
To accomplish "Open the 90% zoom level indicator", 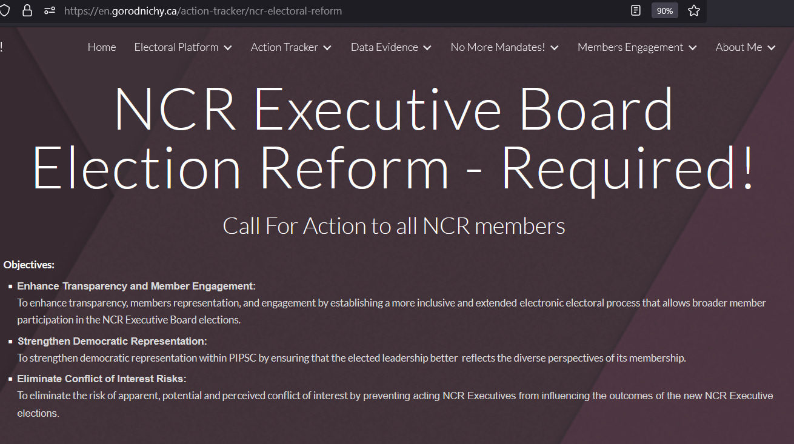I will coord(664,11).
